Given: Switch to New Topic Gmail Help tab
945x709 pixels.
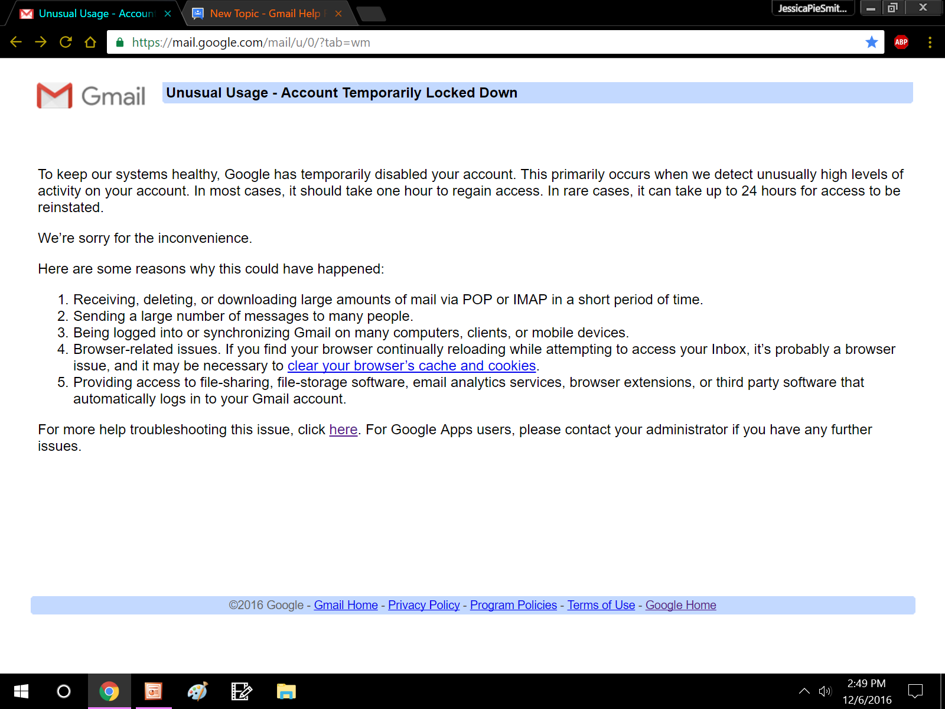Looking at the screenshot, I should tap(265, 14).
